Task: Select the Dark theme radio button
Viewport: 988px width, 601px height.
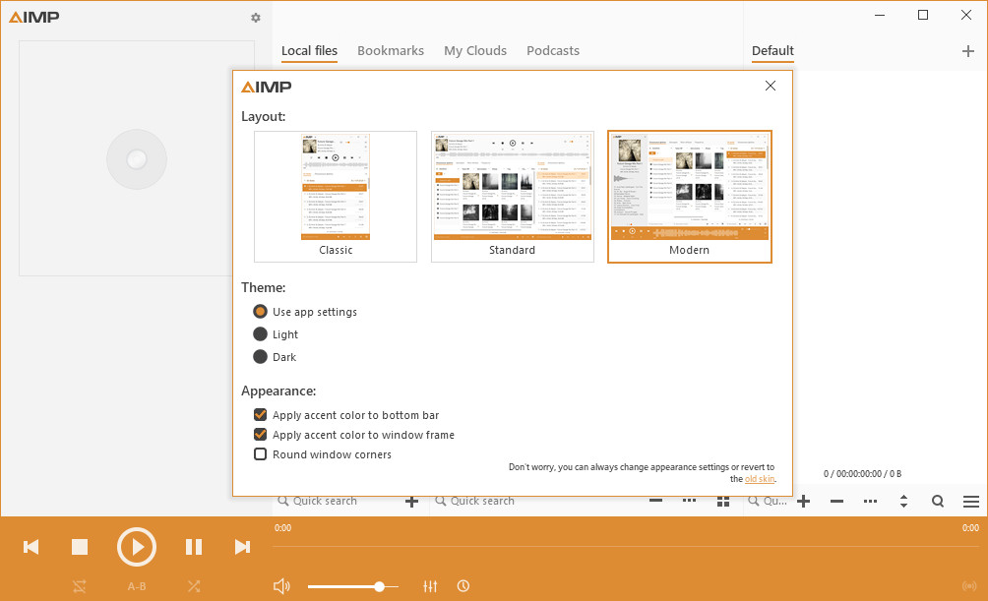Action: click(261, 357)
